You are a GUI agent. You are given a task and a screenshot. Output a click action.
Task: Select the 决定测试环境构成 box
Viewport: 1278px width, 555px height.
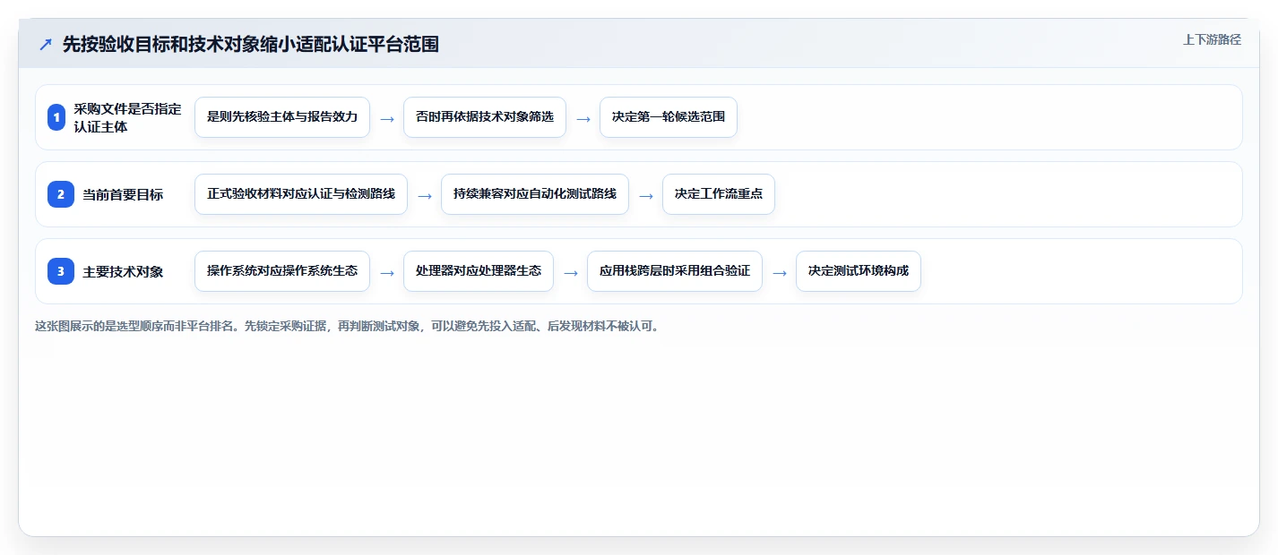pos(859,271)
